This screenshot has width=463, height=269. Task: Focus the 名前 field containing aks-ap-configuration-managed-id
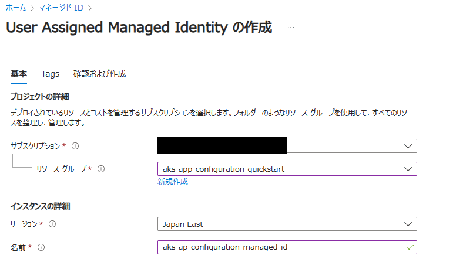287,247
